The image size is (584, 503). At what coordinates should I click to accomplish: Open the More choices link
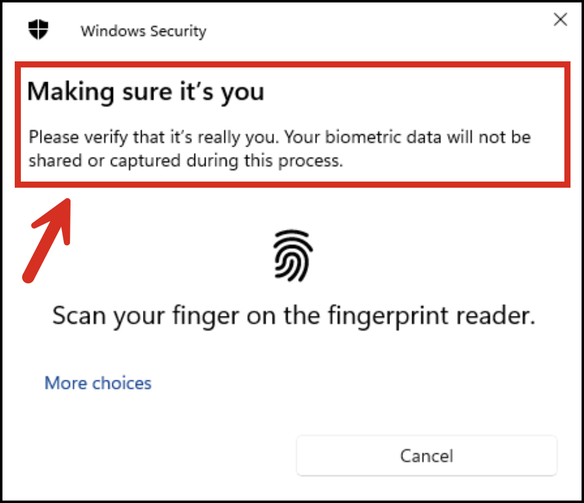(x=98, y=383)
